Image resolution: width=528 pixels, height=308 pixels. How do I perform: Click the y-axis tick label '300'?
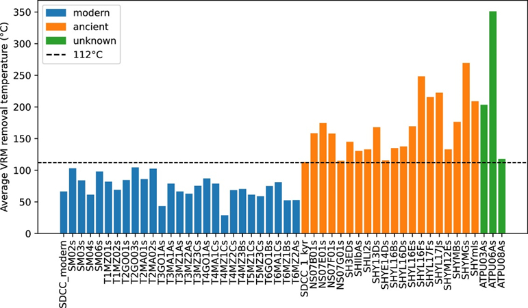22,44
